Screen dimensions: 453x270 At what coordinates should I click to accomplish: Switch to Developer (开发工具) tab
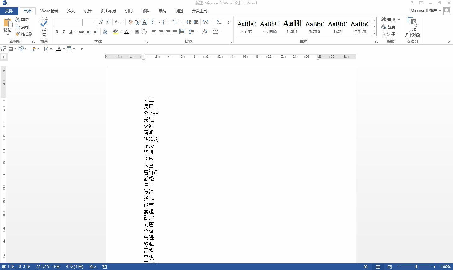[x=200, y=11]
